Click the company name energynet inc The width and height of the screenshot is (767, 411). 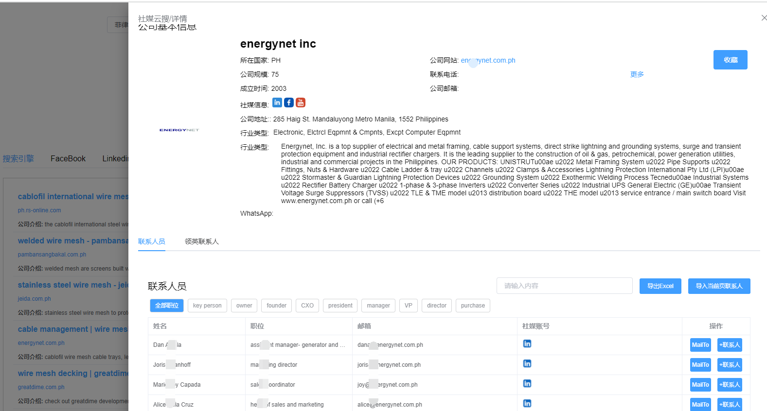[x=278, y=44]
